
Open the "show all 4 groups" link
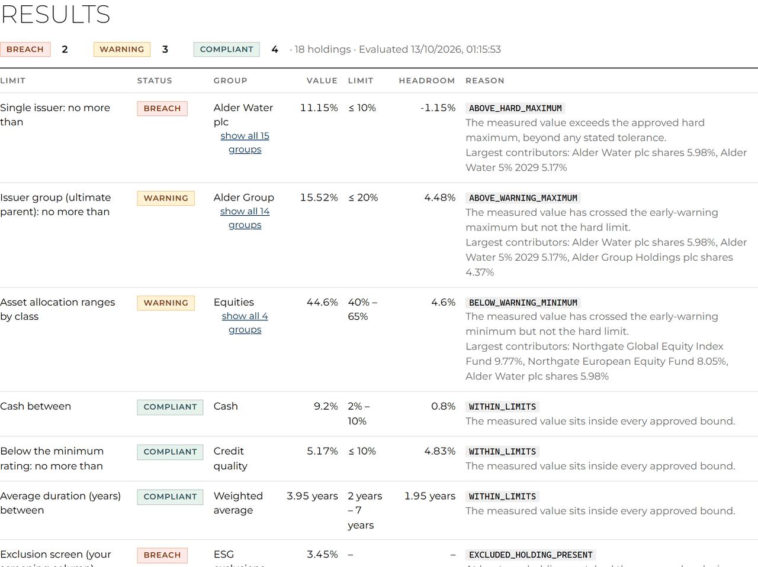[x=245, y=323]
